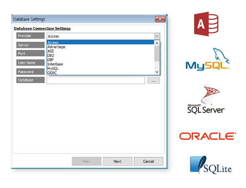The width and height of the screenshot is (246, 188).
Task: Select Access in the provider list
Action: 100,42
